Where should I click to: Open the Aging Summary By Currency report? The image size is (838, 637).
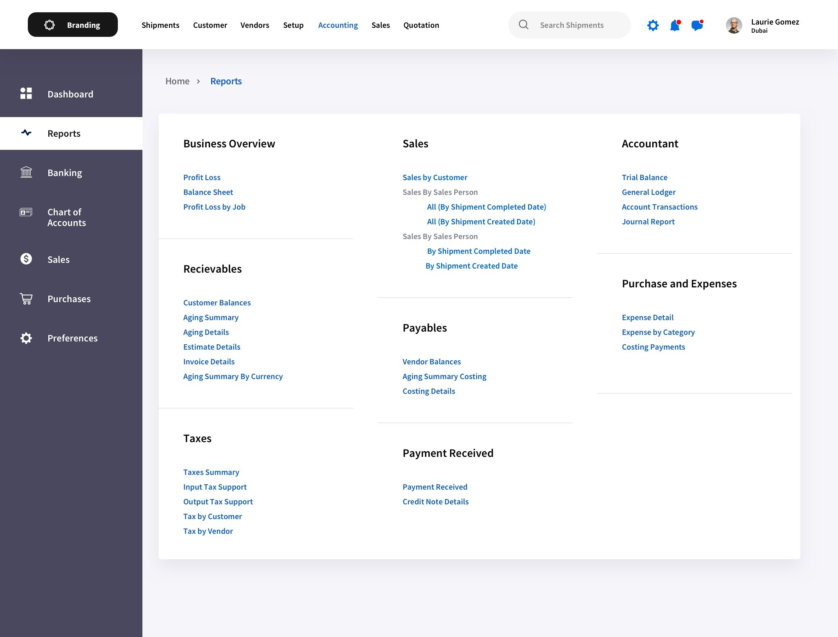233,376
